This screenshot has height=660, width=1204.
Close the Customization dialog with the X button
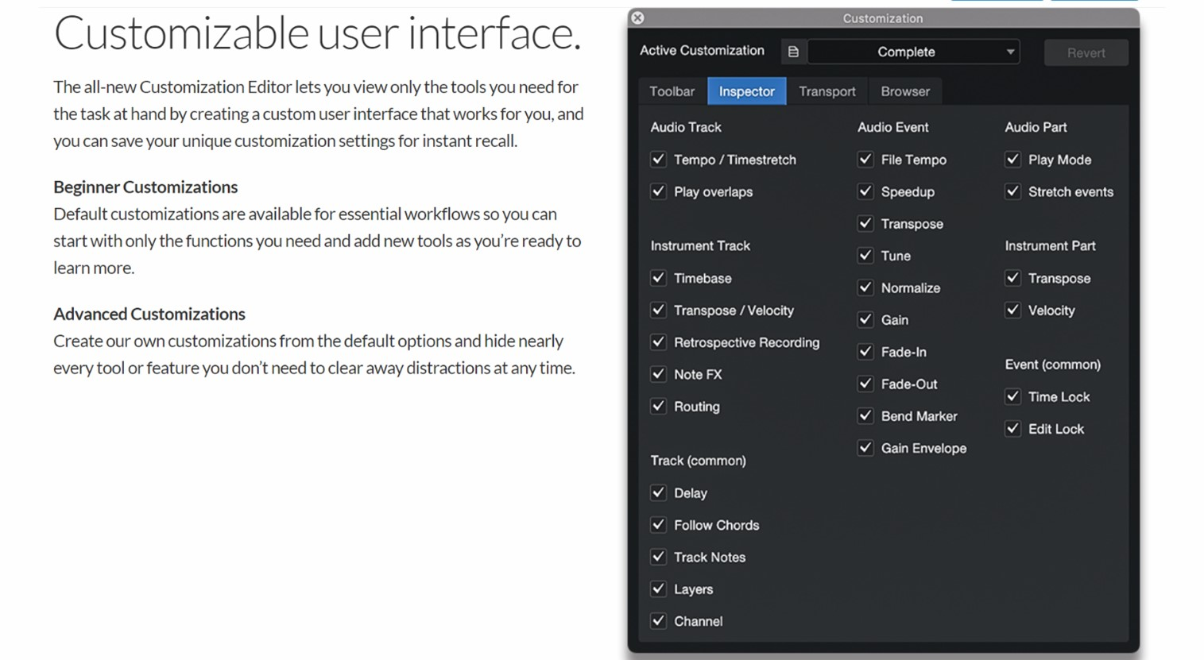point(638,17)
